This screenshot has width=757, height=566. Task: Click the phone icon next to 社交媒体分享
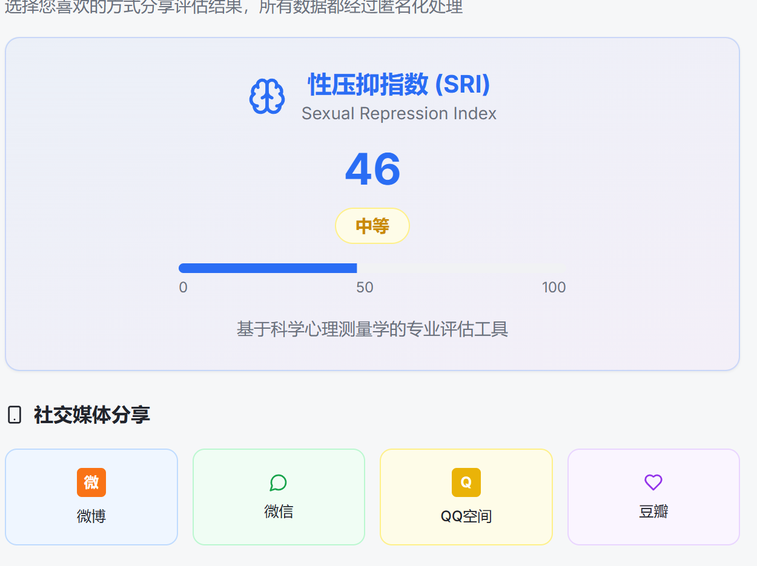pyautogui.click(x=15, y=415)
